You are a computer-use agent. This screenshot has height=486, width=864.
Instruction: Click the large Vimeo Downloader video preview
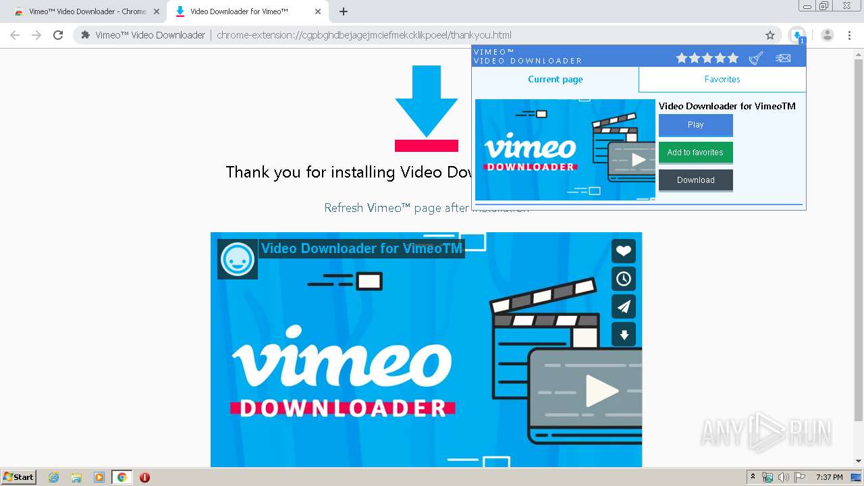tap(426, 350)
